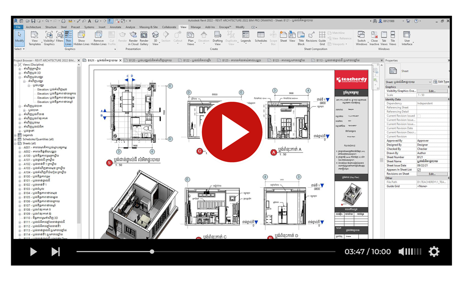Screen dimensions: 463x282
Task: Collapse the Sheets (all) node
Action: 15,143
